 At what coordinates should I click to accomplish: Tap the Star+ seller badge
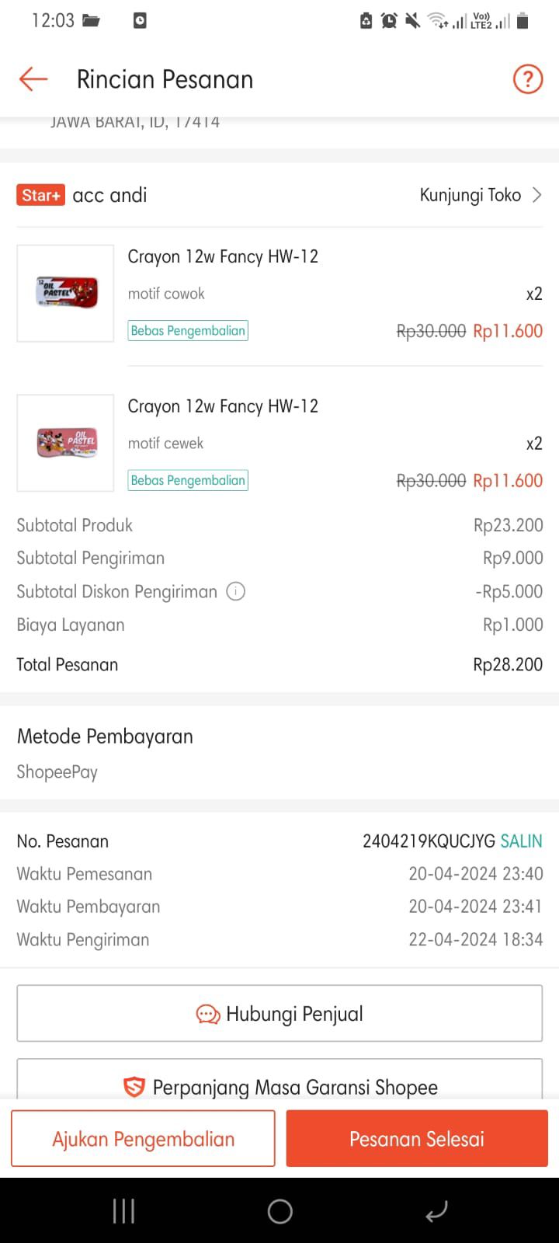[40, 195]
